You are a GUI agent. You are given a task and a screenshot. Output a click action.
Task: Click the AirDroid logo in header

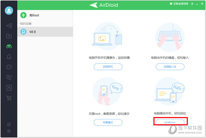tap(104, 5)
